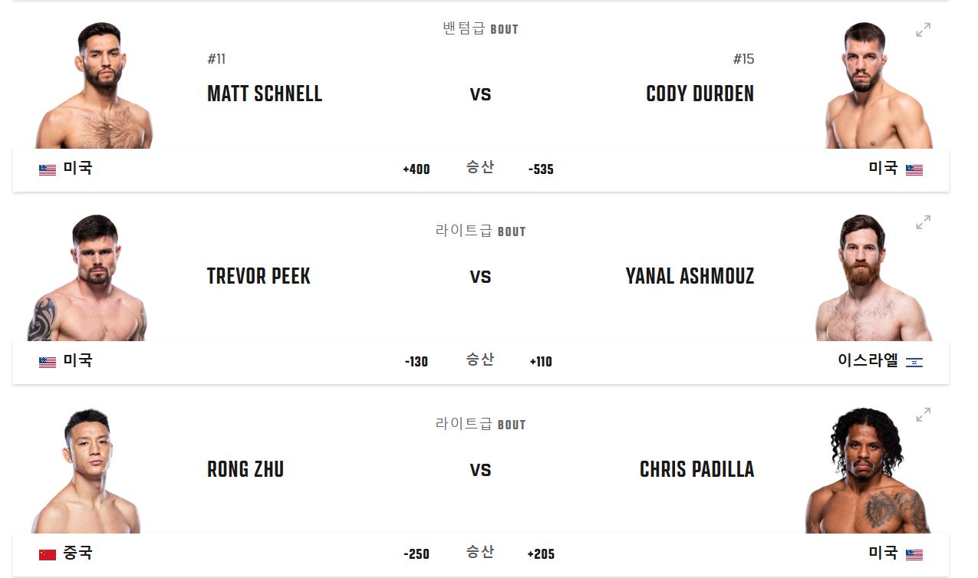Click the expand arrows icon on Zhu vs Padilla card
Screen dimensions: 978x578
pyautogui.click(x=923, y=416)
